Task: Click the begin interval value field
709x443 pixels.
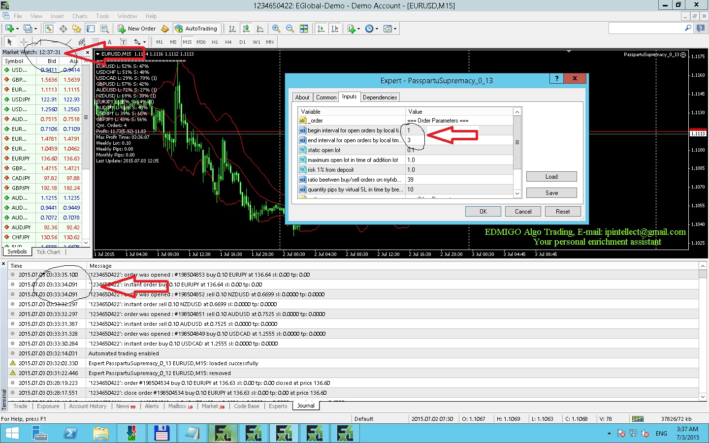Action: (459, 130)
